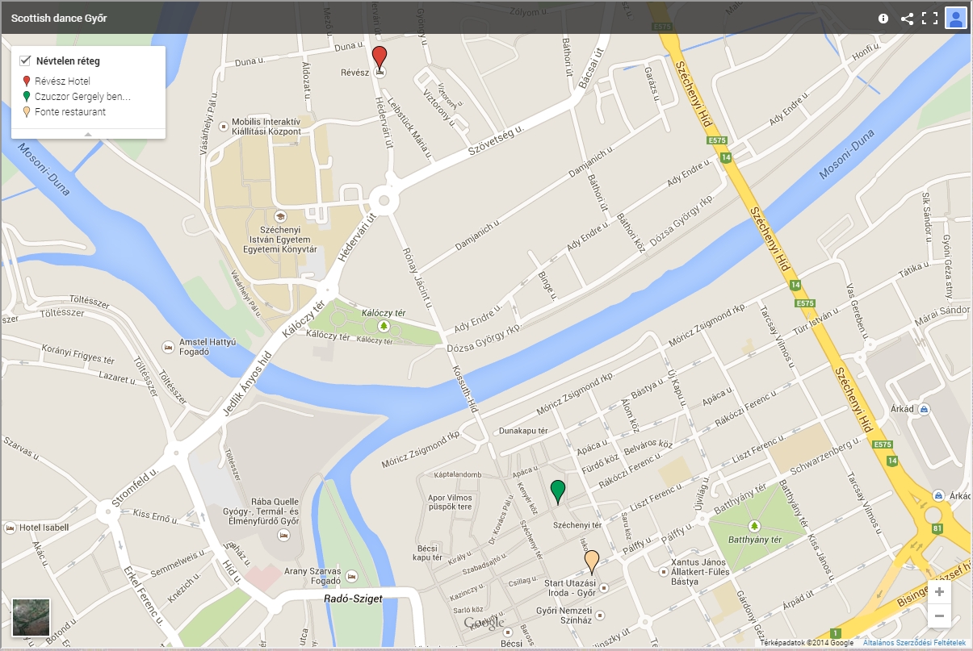973x651 pixels.
Task: Select Czuczor Gergely ben... in legend
Action: [x=82, y=96]
